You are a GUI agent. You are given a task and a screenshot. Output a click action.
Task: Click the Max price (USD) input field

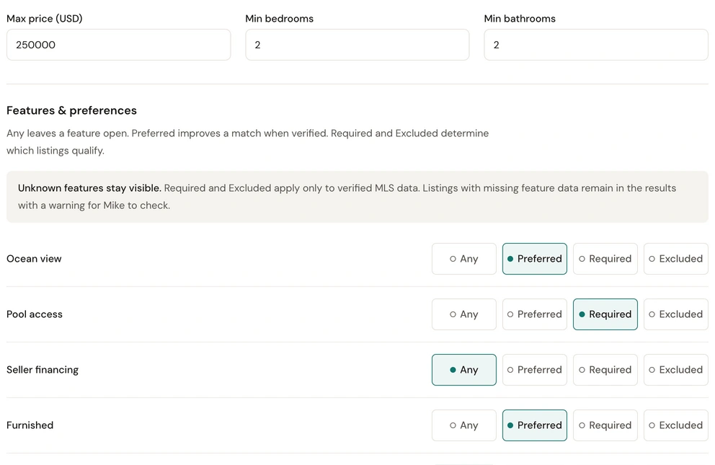118,45
